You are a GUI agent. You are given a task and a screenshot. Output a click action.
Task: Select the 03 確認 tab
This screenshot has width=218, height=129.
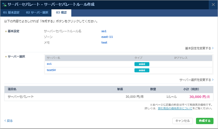coord(62,13)
